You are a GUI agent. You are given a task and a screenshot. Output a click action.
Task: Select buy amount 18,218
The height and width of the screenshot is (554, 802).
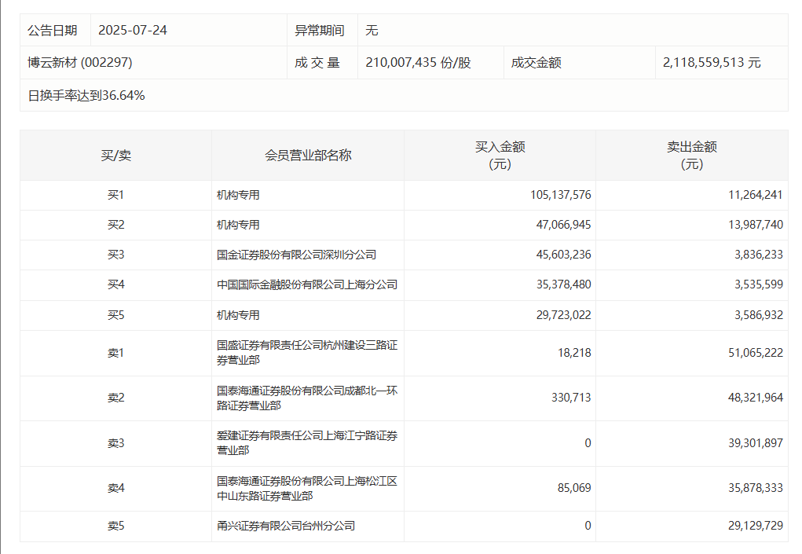point(574,353)
